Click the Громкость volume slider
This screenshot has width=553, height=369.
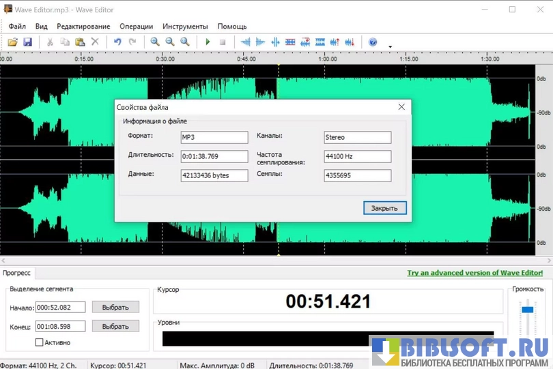(x=528, y=310)
